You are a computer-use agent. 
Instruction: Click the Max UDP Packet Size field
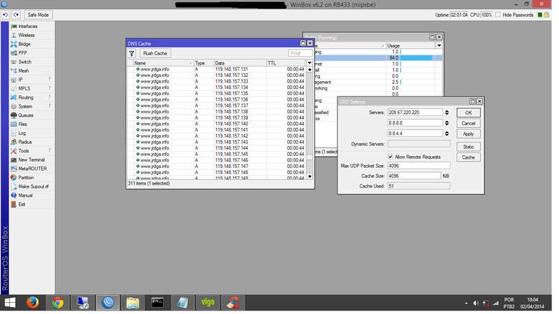[x=419, y=166]
